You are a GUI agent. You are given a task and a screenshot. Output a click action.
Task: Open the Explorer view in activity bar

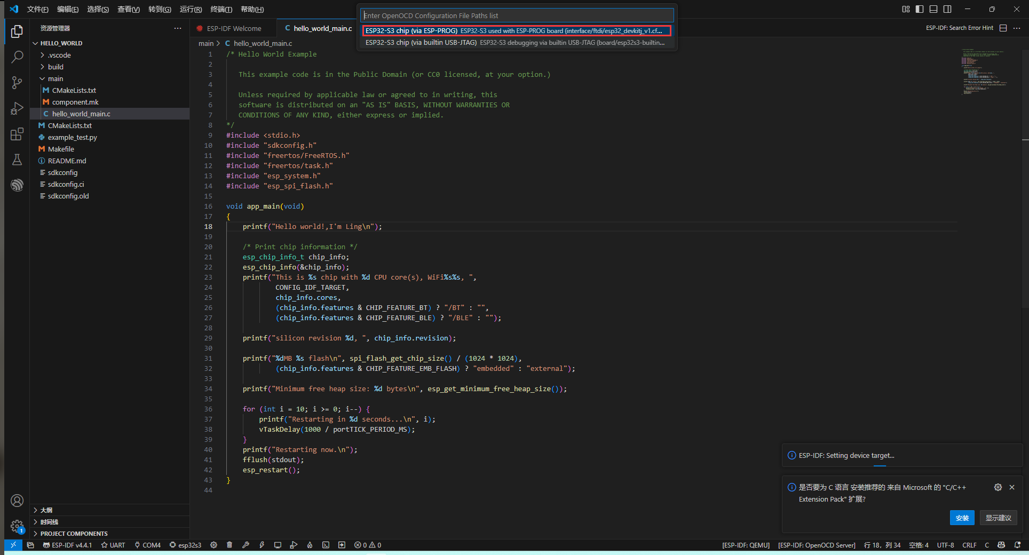(x=17, y=31)
